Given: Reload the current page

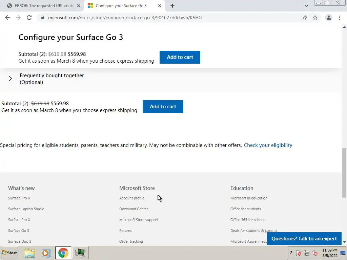Looking at the screenshot, I should coord(29,18).
